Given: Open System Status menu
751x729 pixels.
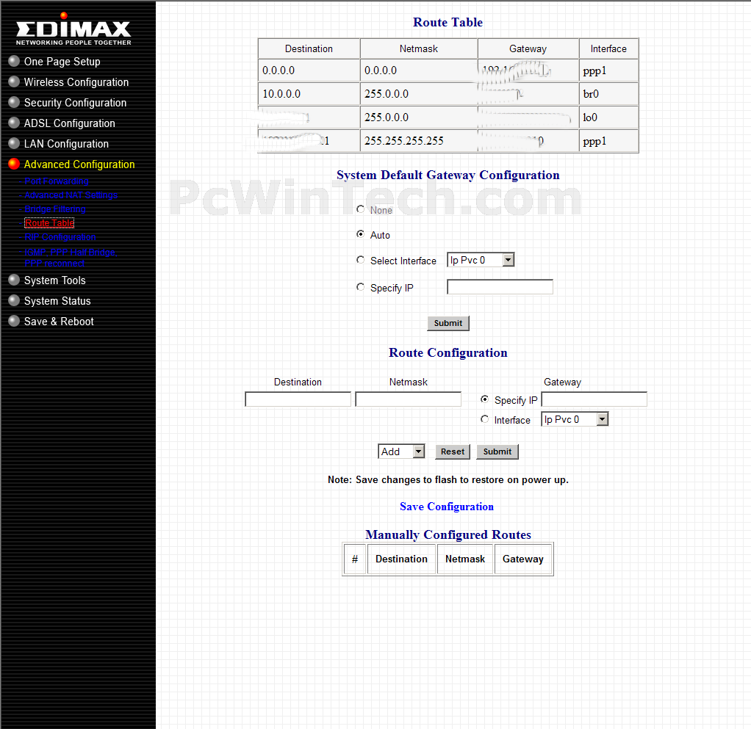Looking at the screenshot, I should tap(57, 301).
